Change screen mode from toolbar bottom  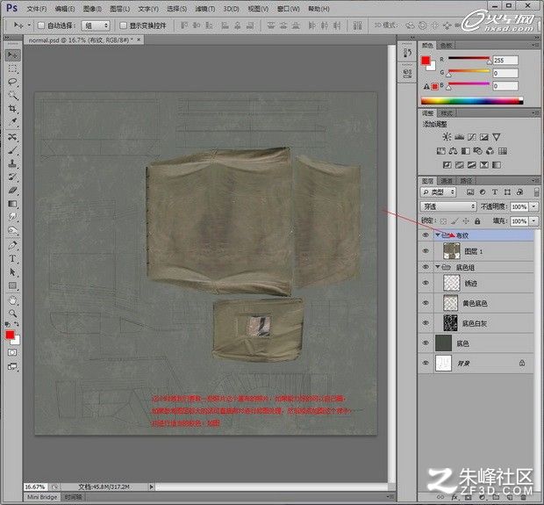click(x=12, y=366)
